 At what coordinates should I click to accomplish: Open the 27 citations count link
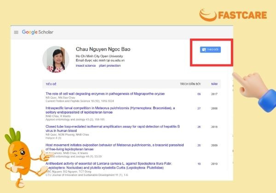tap(199, 108)
